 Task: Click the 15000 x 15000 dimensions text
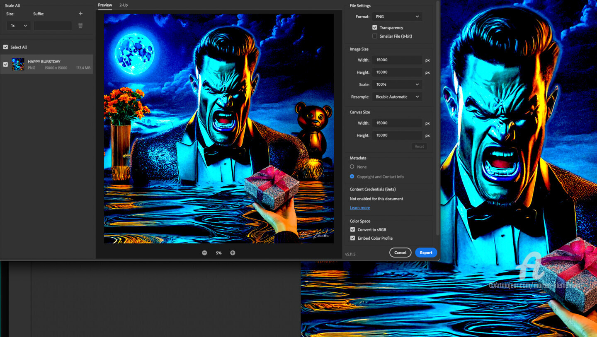tap(56, 68)
